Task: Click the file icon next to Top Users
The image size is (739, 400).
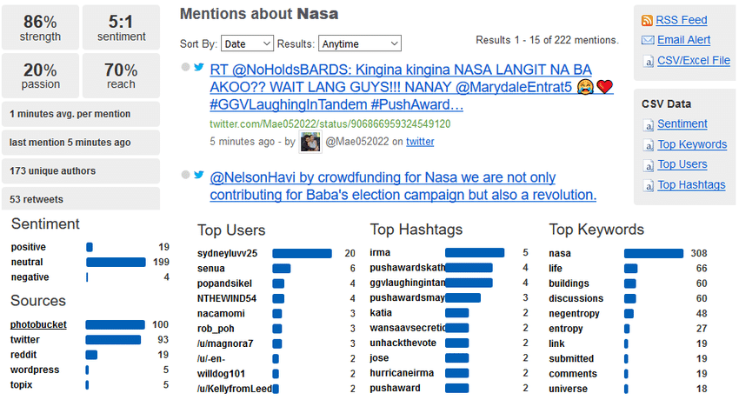Action: pyautogui.click(x=649, y=165)
